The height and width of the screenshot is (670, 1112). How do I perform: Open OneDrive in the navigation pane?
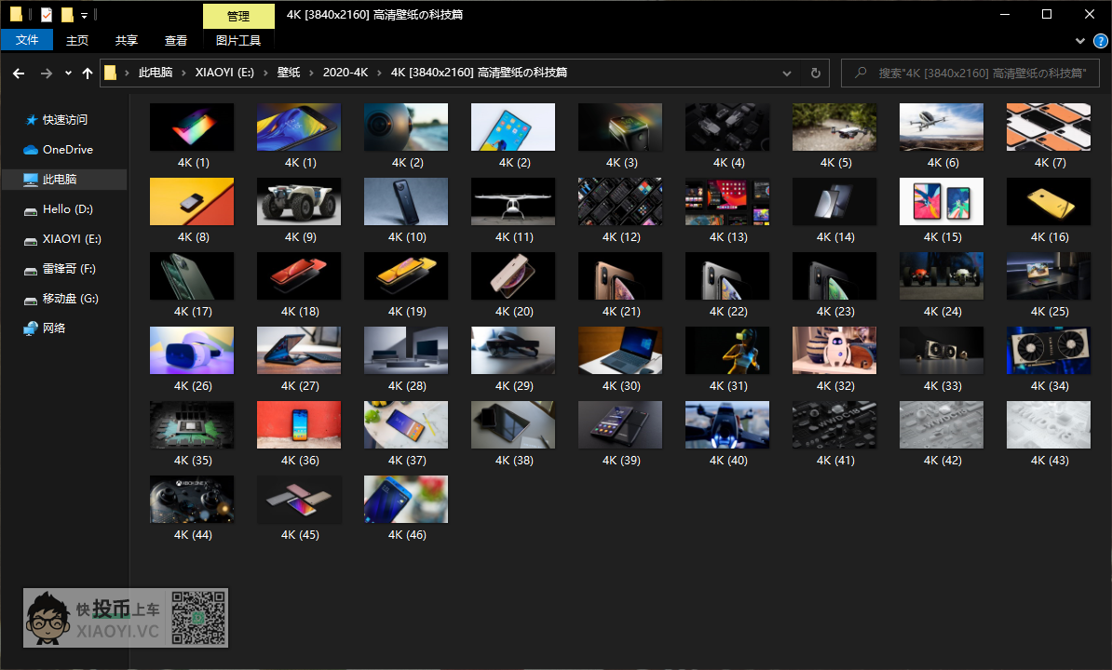tap(67, 150)
